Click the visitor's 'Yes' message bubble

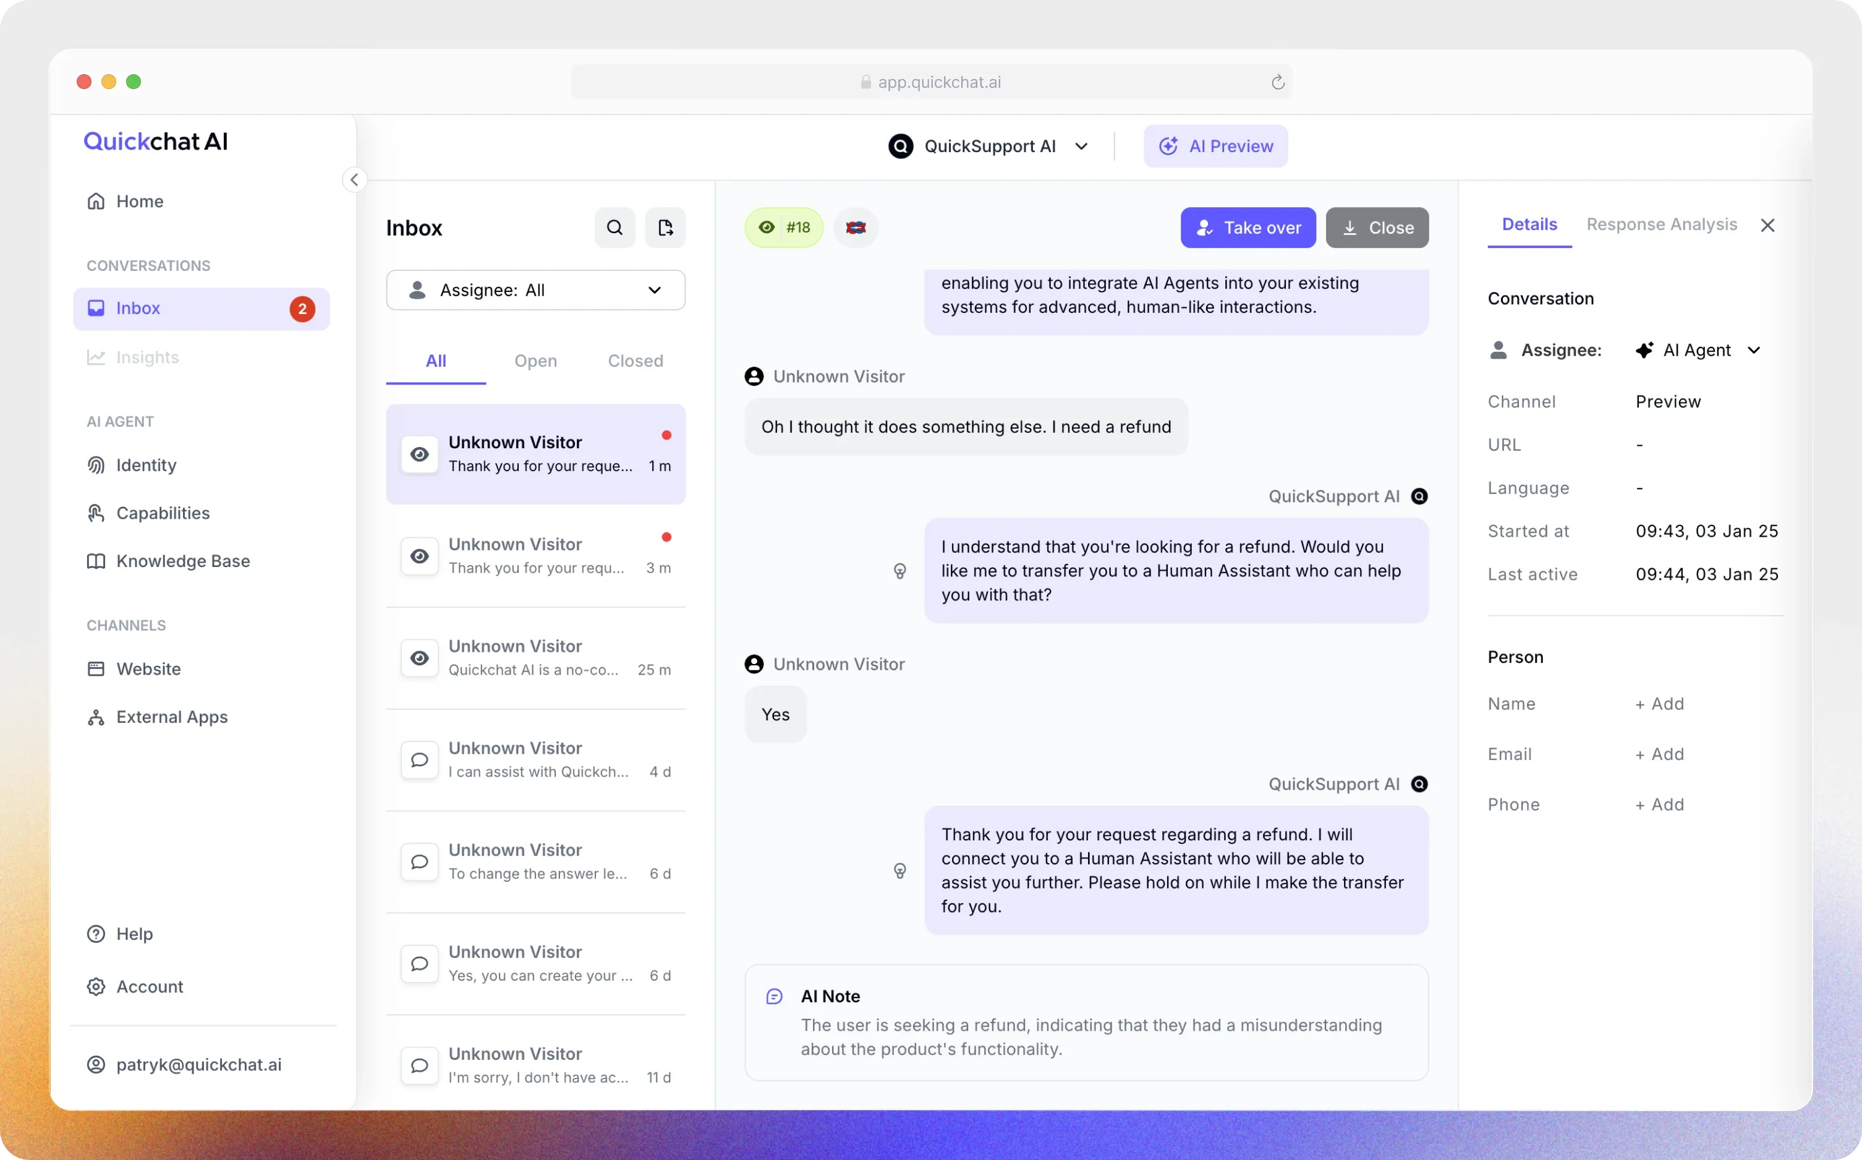tap(775, 714)
